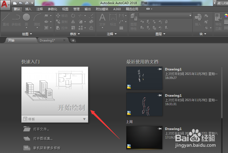Open the layer name dropdown list
228x153 pixels.
(165, 16)
